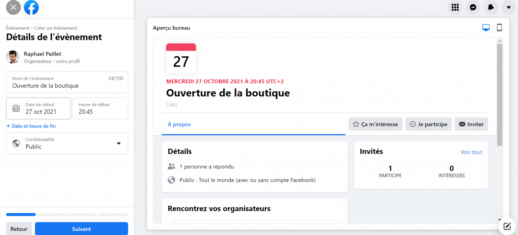Open Messenger from the top bar
The image size is (518, 235).
(473, 7)
